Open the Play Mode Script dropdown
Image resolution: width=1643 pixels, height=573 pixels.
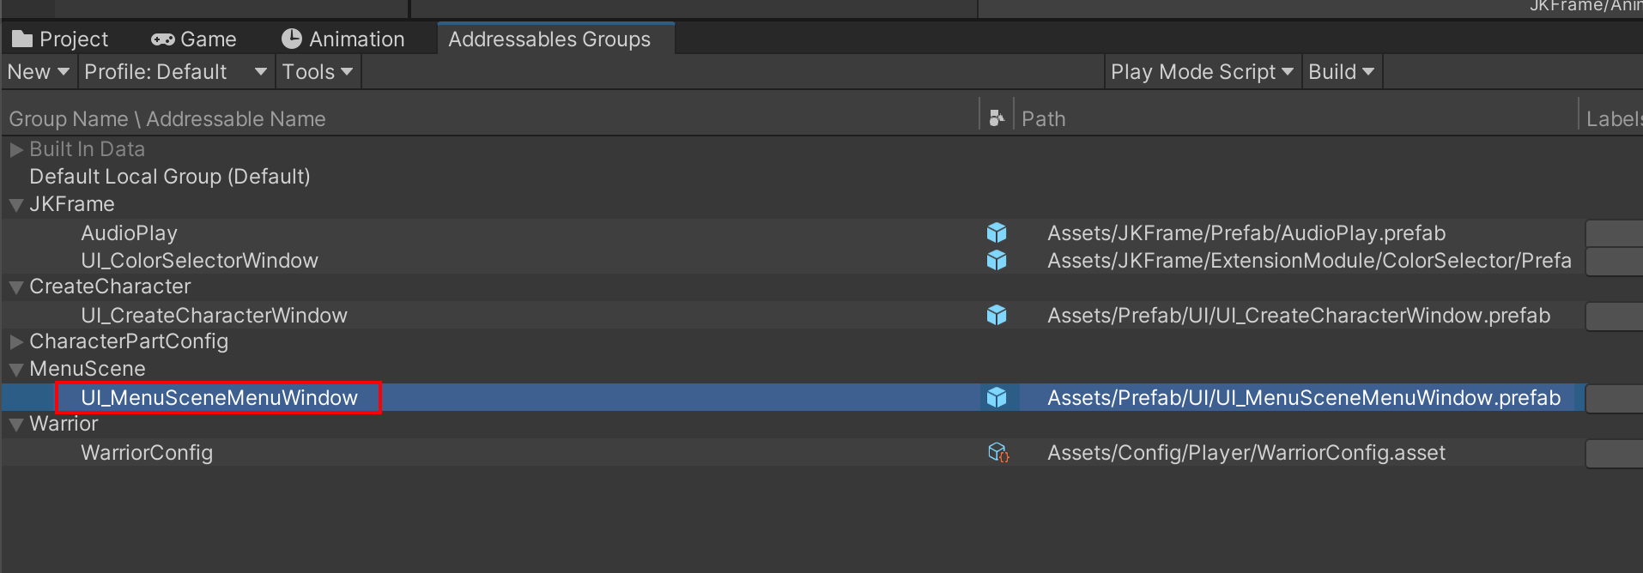(x=1201, y=72)
